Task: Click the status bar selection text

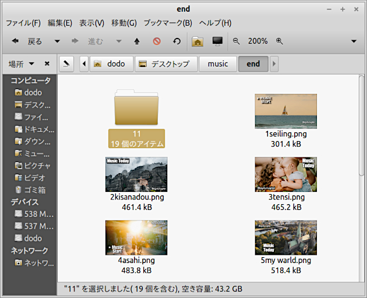Action: pos(153,289)
